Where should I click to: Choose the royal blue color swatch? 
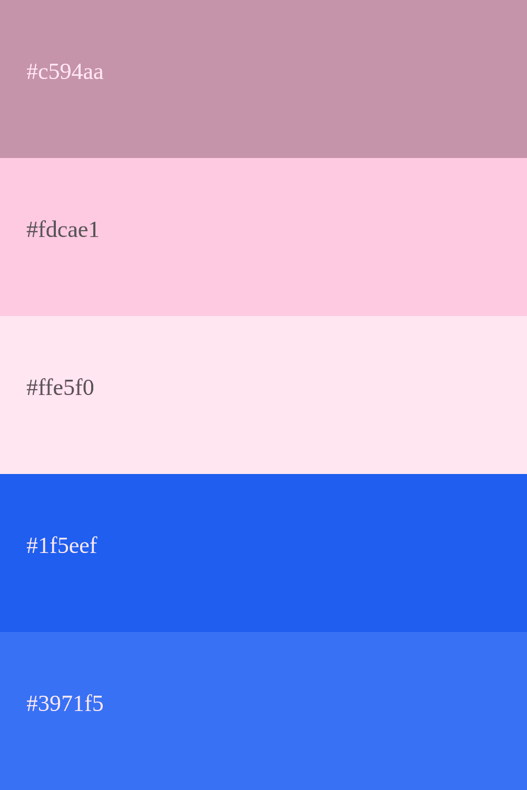pyautogui.click(x=316, y=553)
